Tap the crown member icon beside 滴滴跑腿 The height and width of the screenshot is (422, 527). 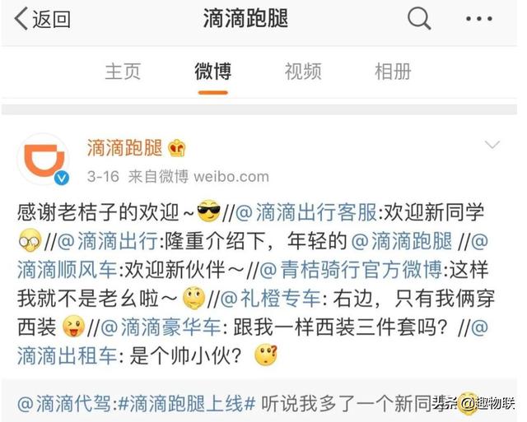click(x=177, y=148)
